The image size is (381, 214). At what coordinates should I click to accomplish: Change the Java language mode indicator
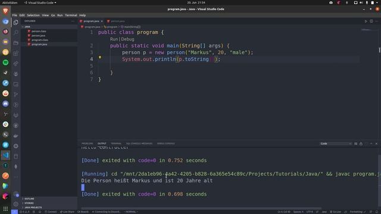(324, 212)
